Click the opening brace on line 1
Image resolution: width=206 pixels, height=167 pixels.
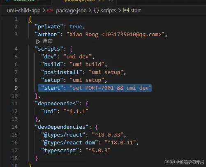pyautogui.click(x=30, y=19)
